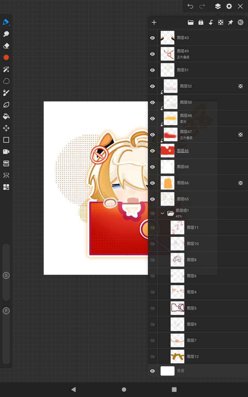Image resolution: width=248 pixels, height=397 pixels.
Task: Click the lock layer icon
Action: tap(201, 22)
